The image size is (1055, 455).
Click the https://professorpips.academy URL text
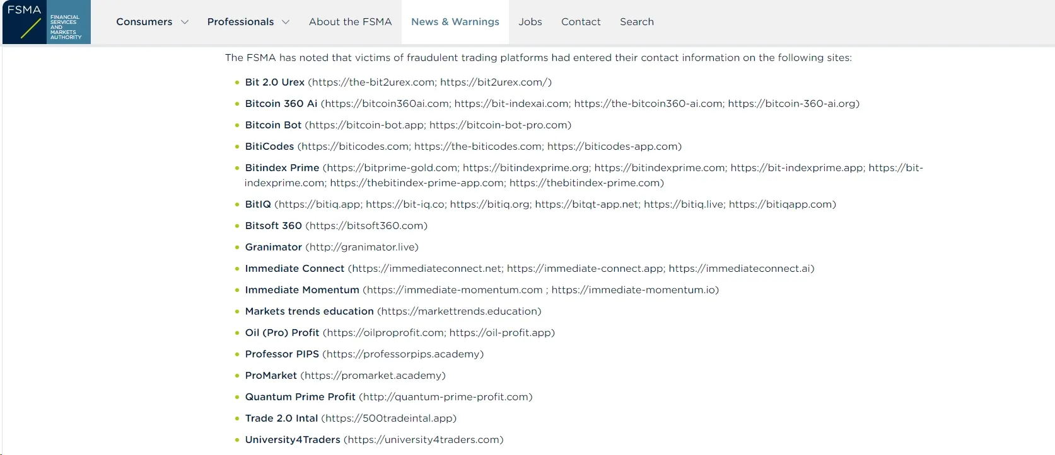click(x=403, y=354)
